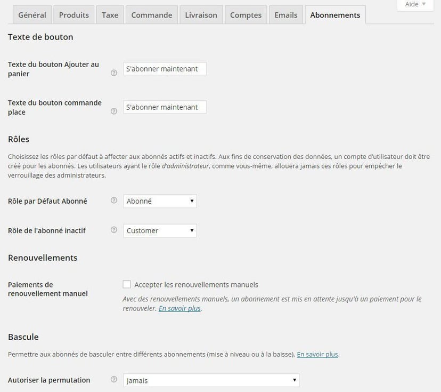Image resolution: width=441 pixels, height=392 pixels.
Task: Open the Produits tab
Action: click(73, 14)
